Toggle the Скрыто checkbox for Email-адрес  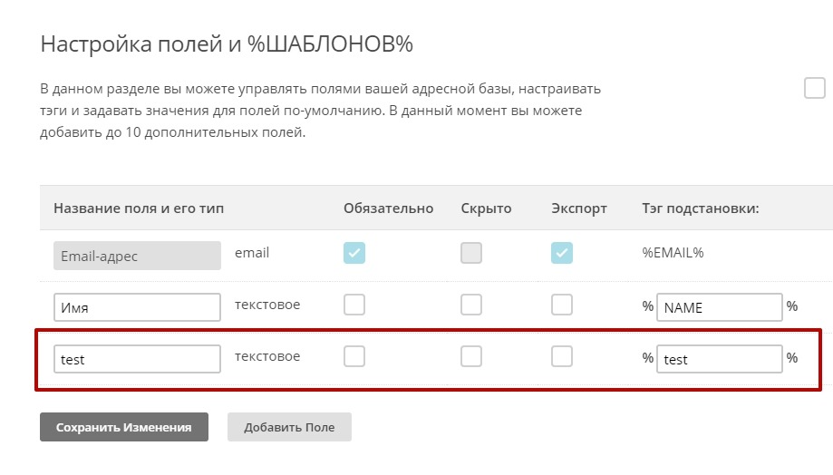tap(471, 254)
